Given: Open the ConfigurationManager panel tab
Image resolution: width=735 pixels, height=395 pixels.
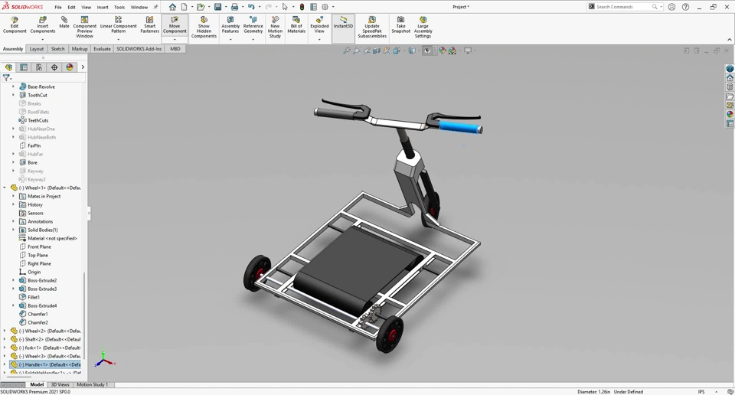Looking at the screenshot, I should tap(39, 67).
